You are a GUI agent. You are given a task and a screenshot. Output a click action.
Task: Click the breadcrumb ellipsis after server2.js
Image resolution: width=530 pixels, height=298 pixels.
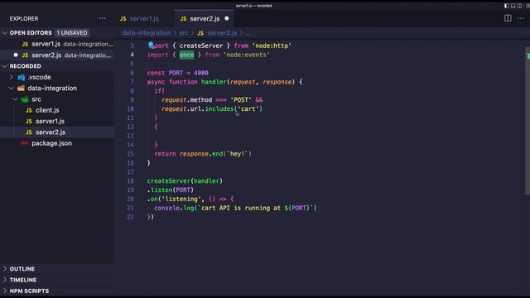pos(248,33)
